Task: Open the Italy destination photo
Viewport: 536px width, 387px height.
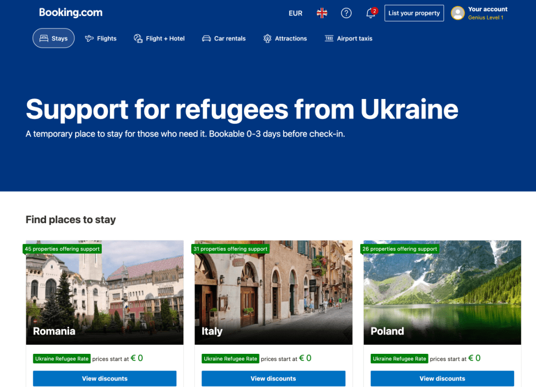Action: [x=273, y=292]
